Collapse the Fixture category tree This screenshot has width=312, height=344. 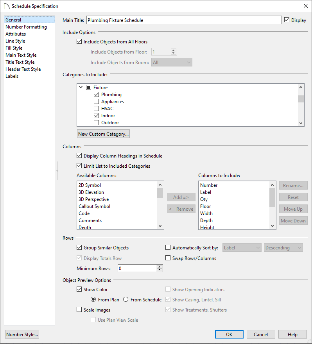[x=81, y=88]
